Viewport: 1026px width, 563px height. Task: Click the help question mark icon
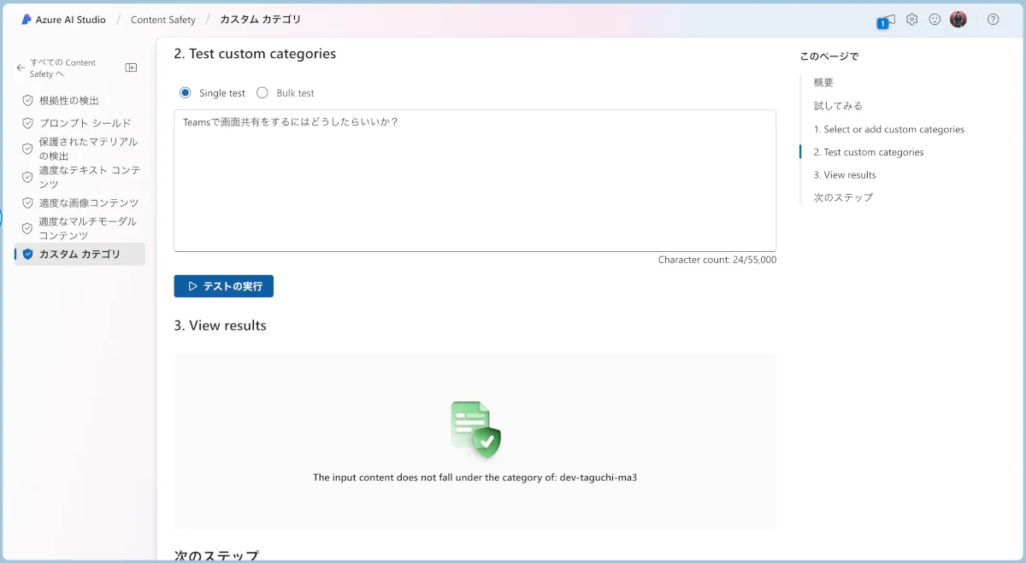pyautogui.click(x=993, y=19)
